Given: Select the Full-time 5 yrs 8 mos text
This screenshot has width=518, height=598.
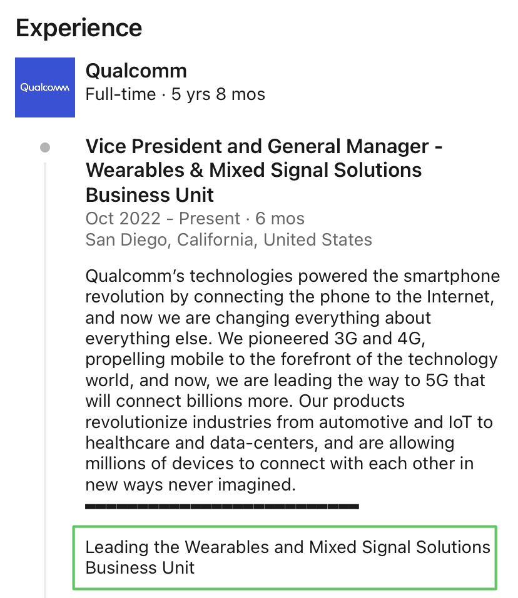Looking at the screenshot, I should click(x=175, y=94).
